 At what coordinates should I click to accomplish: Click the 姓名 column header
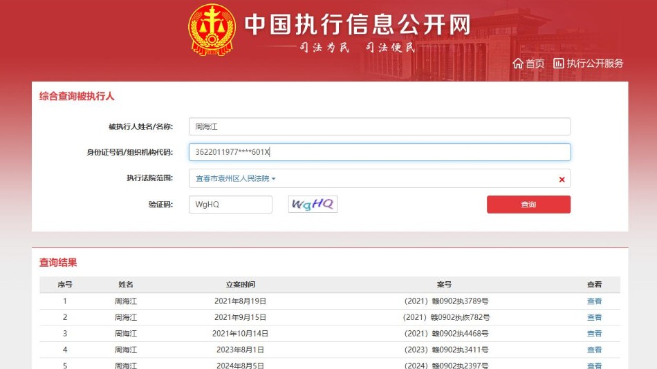(x=126, y=285)
